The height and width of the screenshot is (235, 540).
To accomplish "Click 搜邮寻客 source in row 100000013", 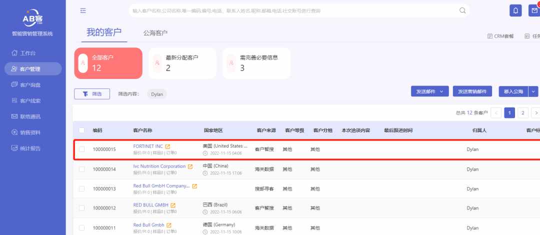I will [x=264, y=189].
